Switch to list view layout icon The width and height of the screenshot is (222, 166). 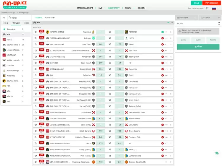[x=168, y=23]
